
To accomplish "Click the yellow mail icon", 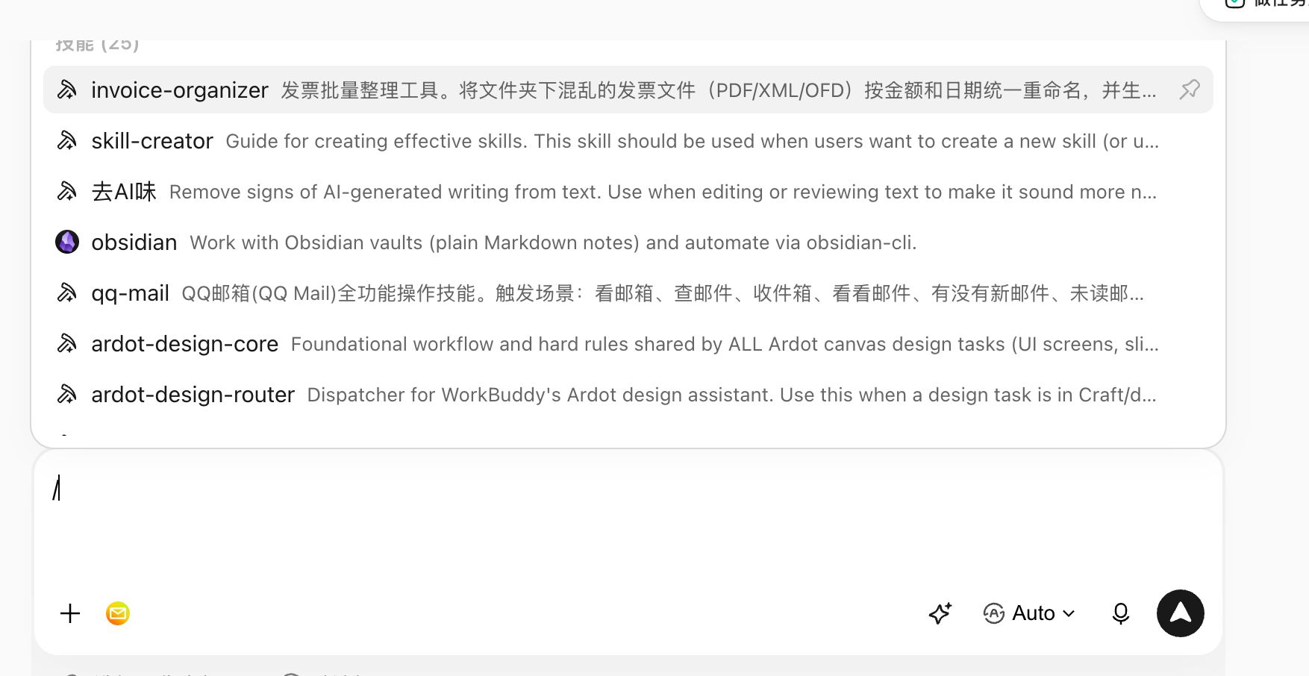I will 118,613.
